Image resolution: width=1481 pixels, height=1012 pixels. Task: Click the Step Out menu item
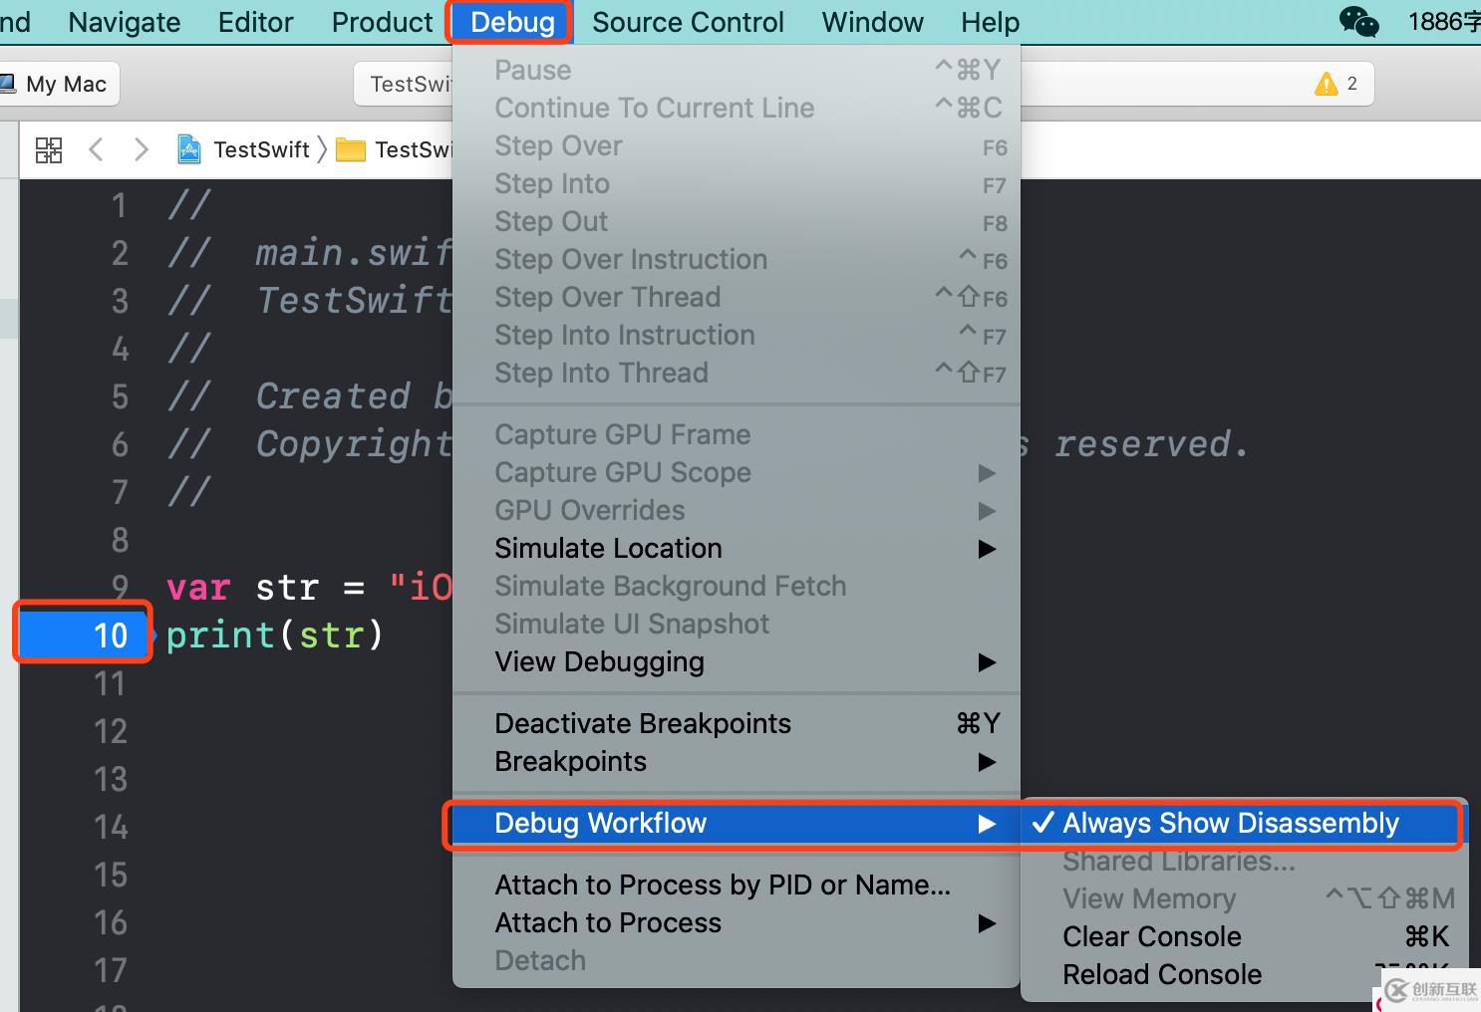click(x=736, y=221)
